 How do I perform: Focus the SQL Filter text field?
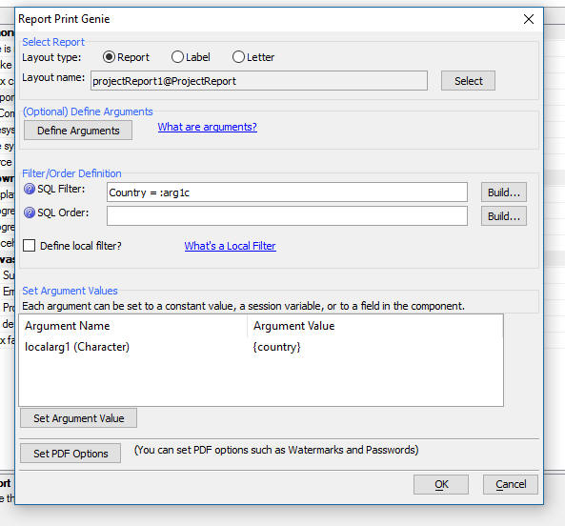point(287,192)
